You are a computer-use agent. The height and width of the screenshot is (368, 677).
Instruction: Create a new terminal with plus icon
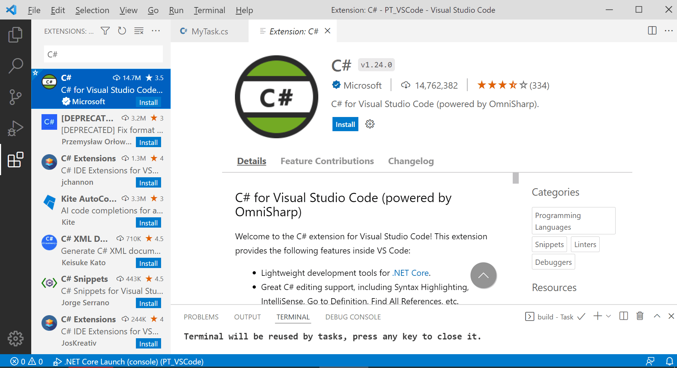598,316
